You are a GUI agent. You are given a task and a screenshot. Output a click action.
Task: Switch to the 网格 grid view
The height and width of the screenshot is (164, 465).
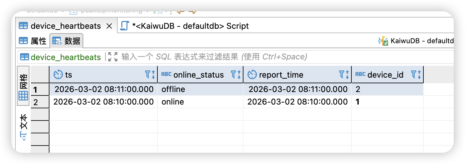(x=23, y=87)
